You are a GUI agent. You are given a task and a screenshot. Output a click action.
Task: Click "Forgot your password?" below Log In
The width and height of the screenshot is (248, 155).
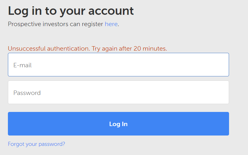(36, 144)
